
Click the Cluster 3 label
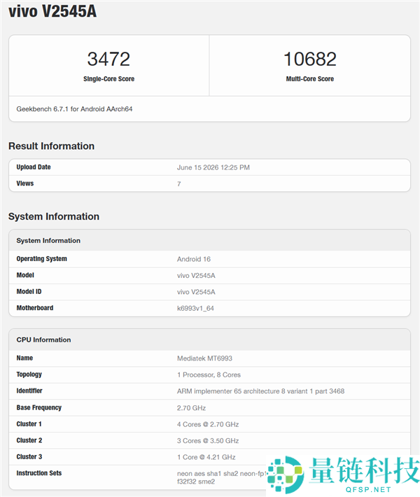coord(29,456)
